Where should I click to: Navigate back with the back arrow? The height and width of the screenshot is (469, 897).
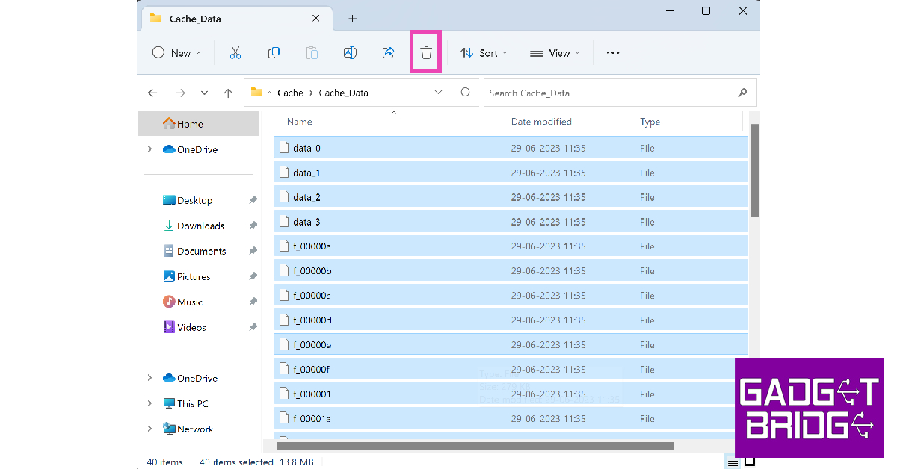[153, 93]
